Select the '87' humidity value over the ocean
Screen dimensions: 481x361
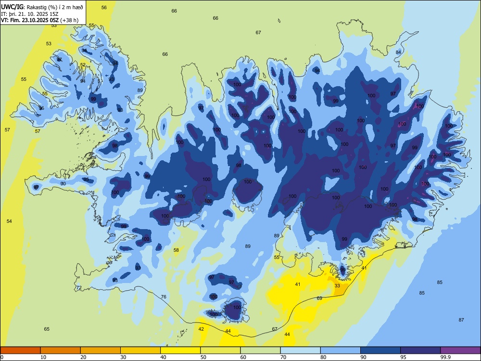pyautogui.click(x=461, y=320)
